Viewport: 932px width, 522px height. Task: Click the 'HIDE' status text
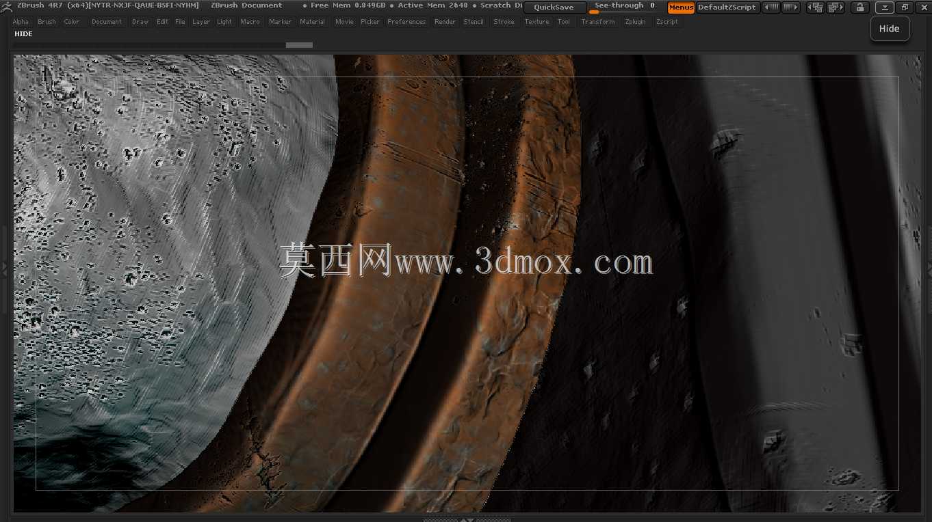[x=23, y=34]
